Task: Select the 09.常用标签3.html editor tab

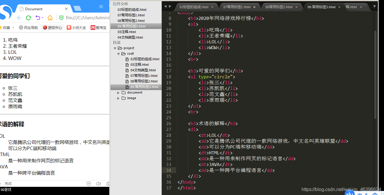Action: (x=321, y=7)
